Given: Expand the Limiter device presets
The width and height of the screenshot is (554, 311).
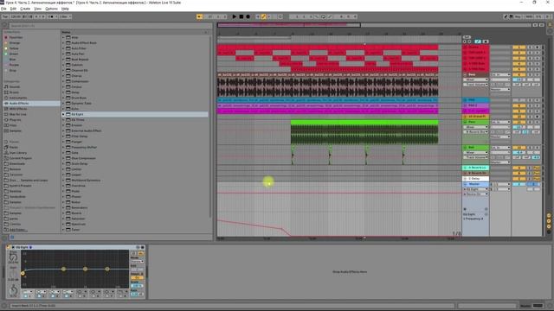Looking at the screenshot, I should pos(63,169).
